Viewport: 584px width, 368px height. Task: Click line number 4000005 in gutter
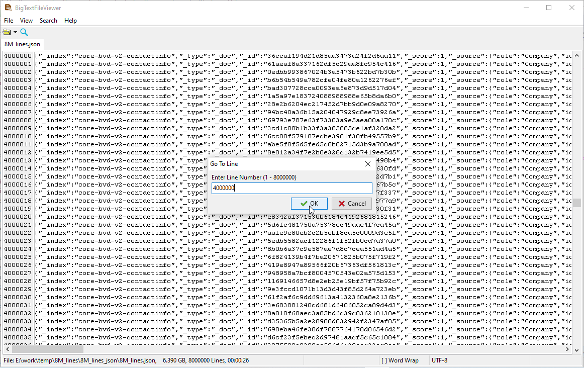click(18, 96)
